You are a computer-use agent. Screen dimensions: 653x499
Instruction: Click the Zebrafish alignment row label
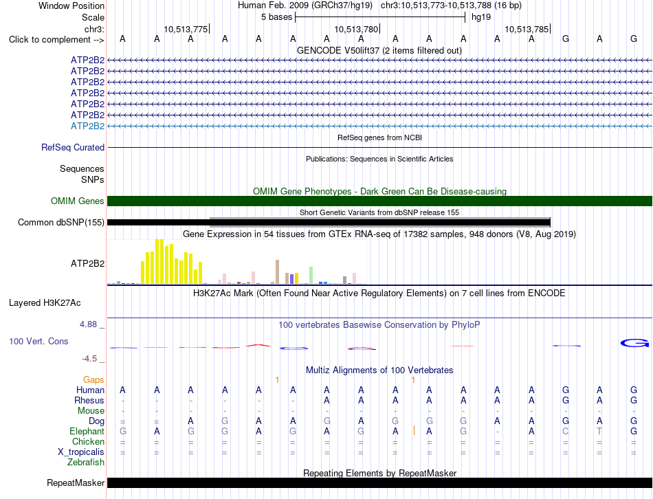point(86,463)
